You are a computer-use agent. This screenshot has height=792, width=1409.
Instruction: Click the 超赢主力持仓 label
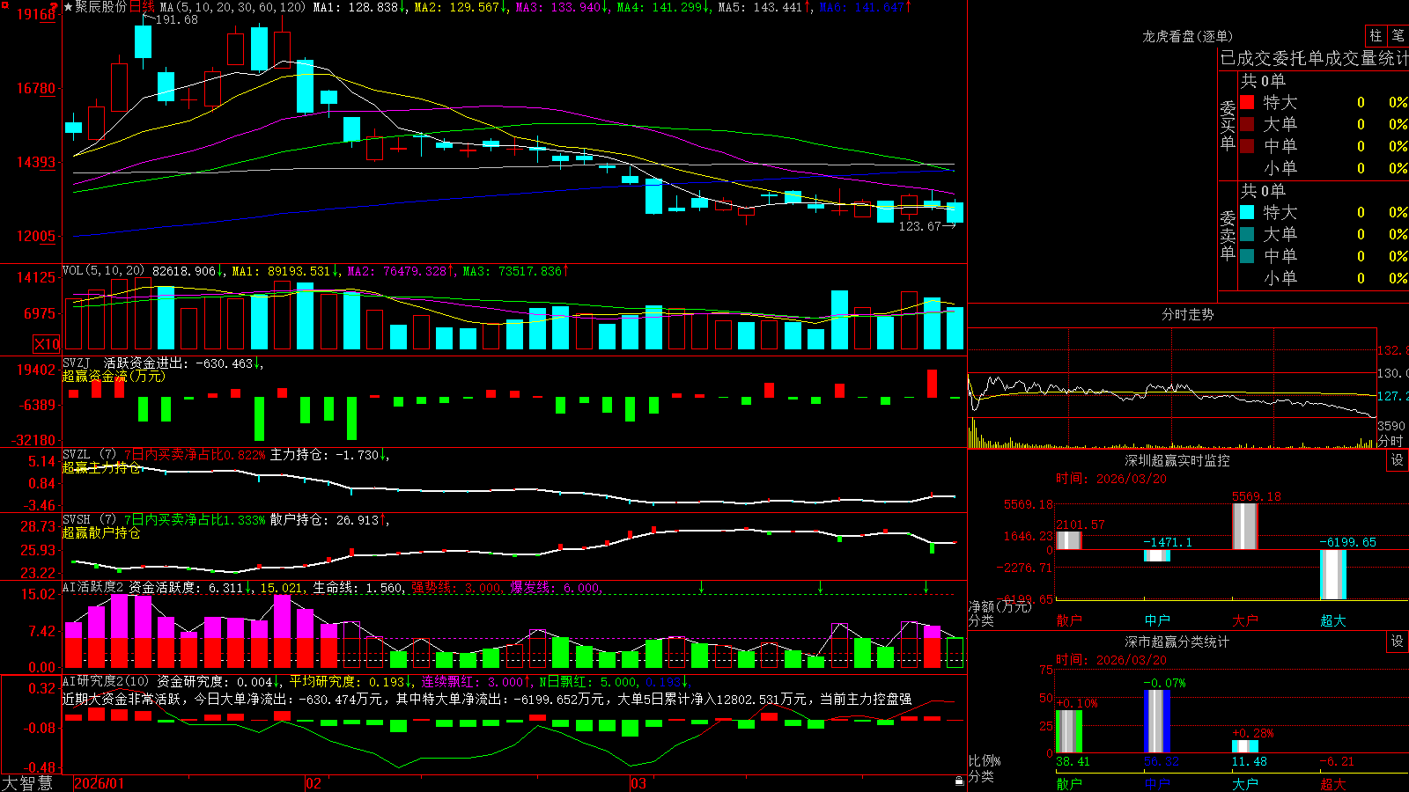(x=101, y=467)
